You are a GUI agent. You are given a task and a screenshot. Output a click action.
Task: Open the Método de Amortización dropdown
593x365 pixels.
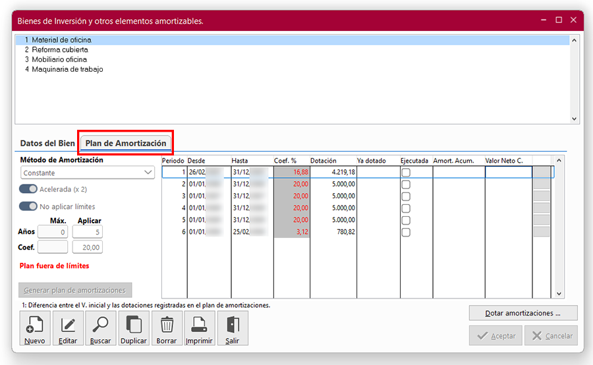pyautogui.click(x=88, y=173)
